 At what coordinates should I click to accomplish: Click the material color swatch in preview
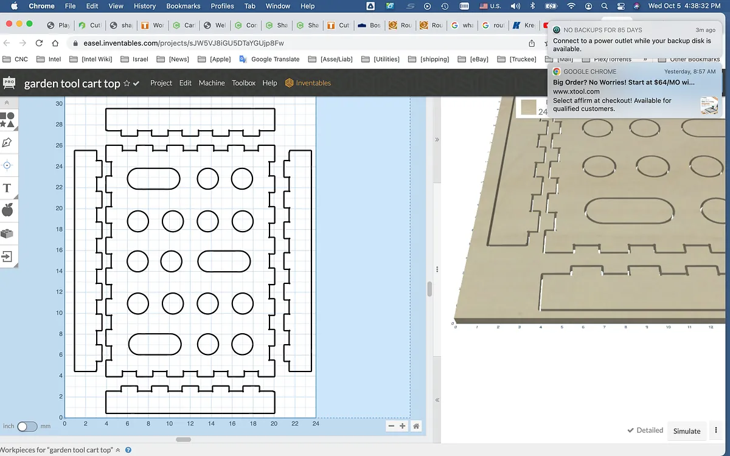pyautogui.click(x=528, y=107)
